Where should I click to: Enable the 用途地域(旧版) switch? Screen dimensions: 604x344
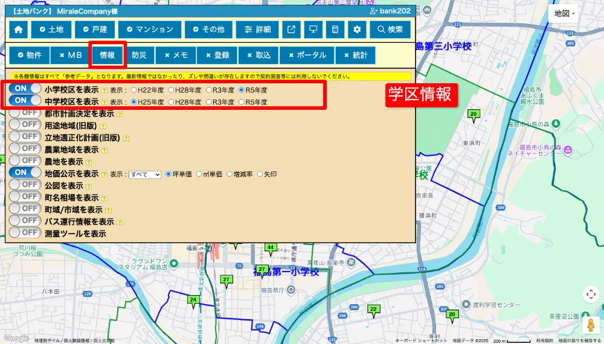(25, 125)
